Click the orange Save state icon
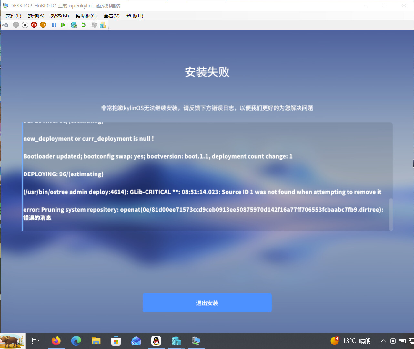This screenshot has width=414, height=349. tap(43, 25)
